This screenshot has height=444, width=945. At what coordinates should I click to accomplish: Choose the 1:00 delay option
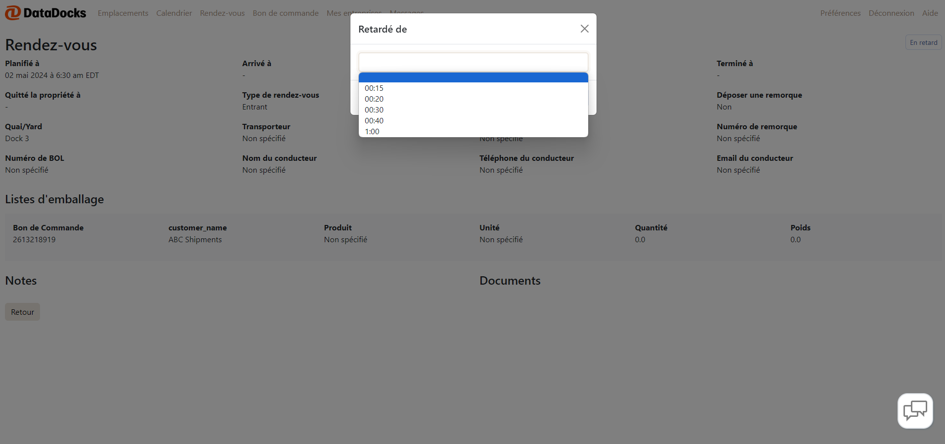pyautogui.click(x=473, y=131)
